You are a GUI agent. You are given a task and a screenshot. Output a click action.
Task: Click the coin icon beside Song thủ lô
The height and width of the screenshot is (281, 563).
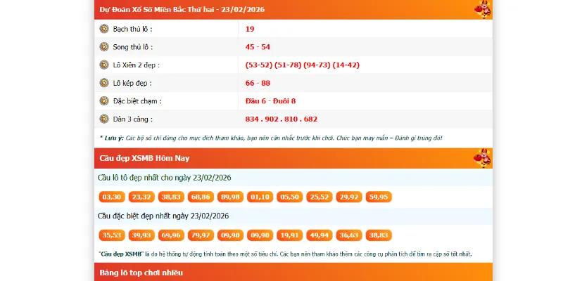(x=104, y=47)
